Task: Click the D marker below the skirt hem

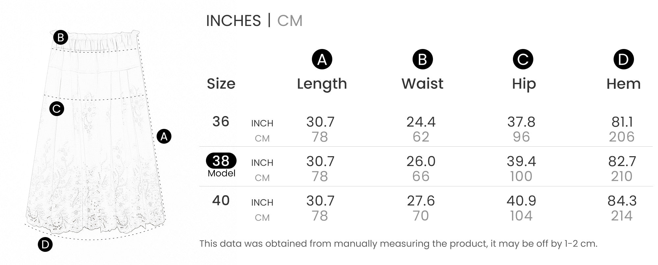Action: [x=45, y=245]
